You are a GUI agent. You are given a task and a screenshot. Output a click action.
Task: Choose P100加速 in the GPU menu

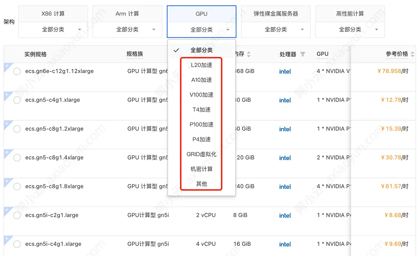point(201,125)
